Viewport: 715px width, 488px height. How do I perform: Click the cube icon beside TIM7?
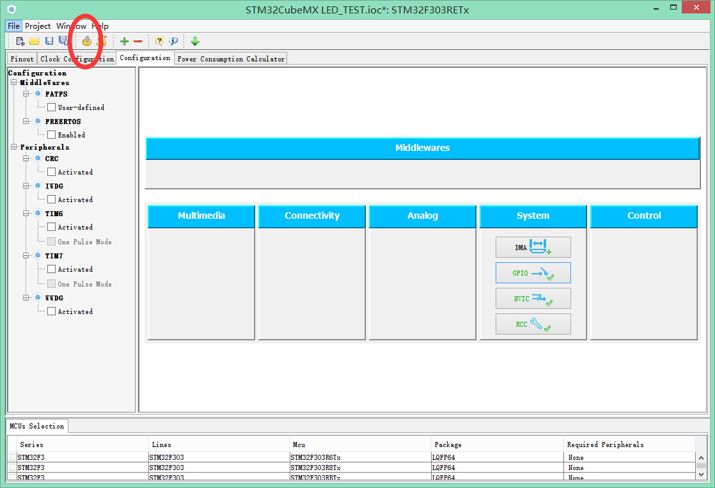pyautogui.click(x=38, y=255)
